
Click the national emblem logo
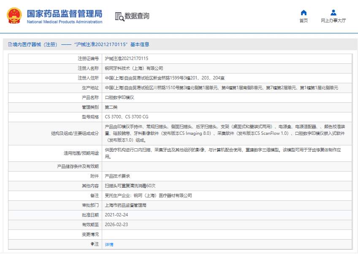point(14,16)
